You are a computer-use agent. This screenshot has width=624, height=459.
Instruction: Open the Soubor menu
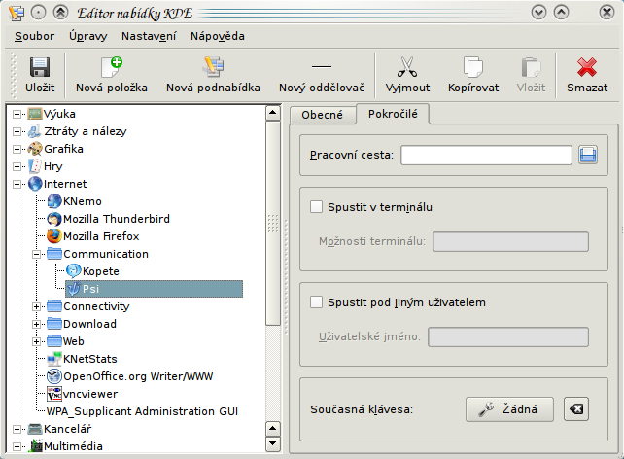[35, 36]
